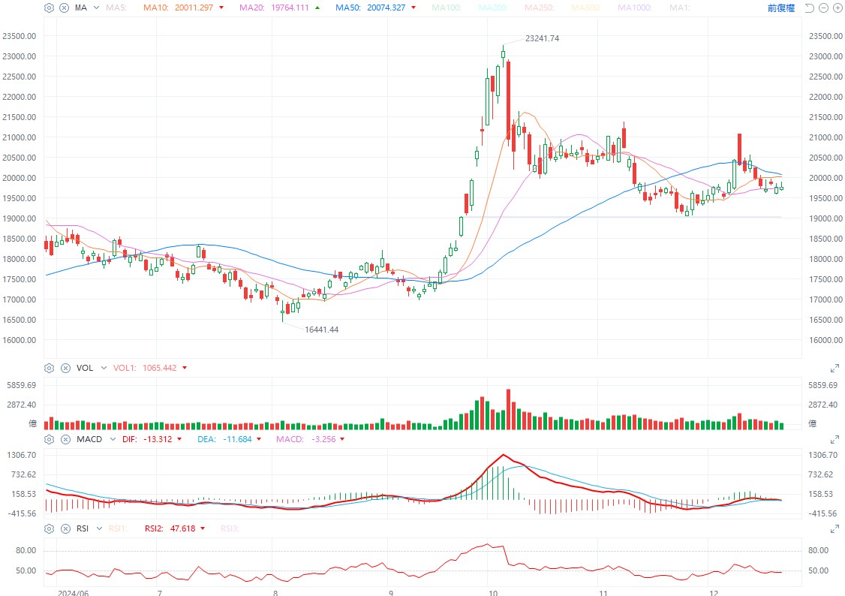Click the tallest red volume bar
The width and height of the screenshot is (845, 596).
(x=508, y=410)
